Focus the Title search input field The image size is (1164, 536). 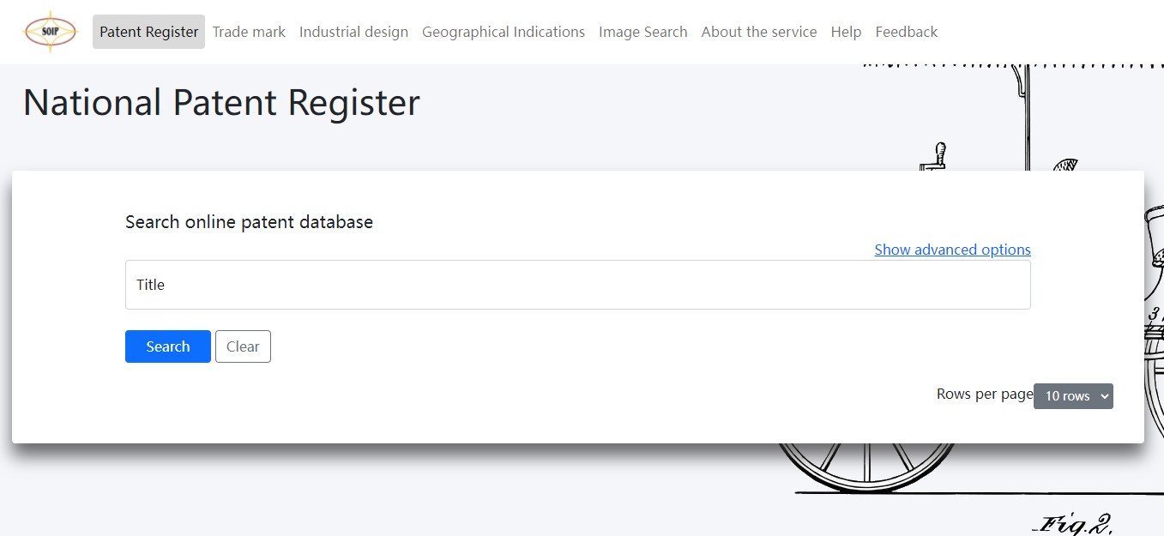click(578, 285)
